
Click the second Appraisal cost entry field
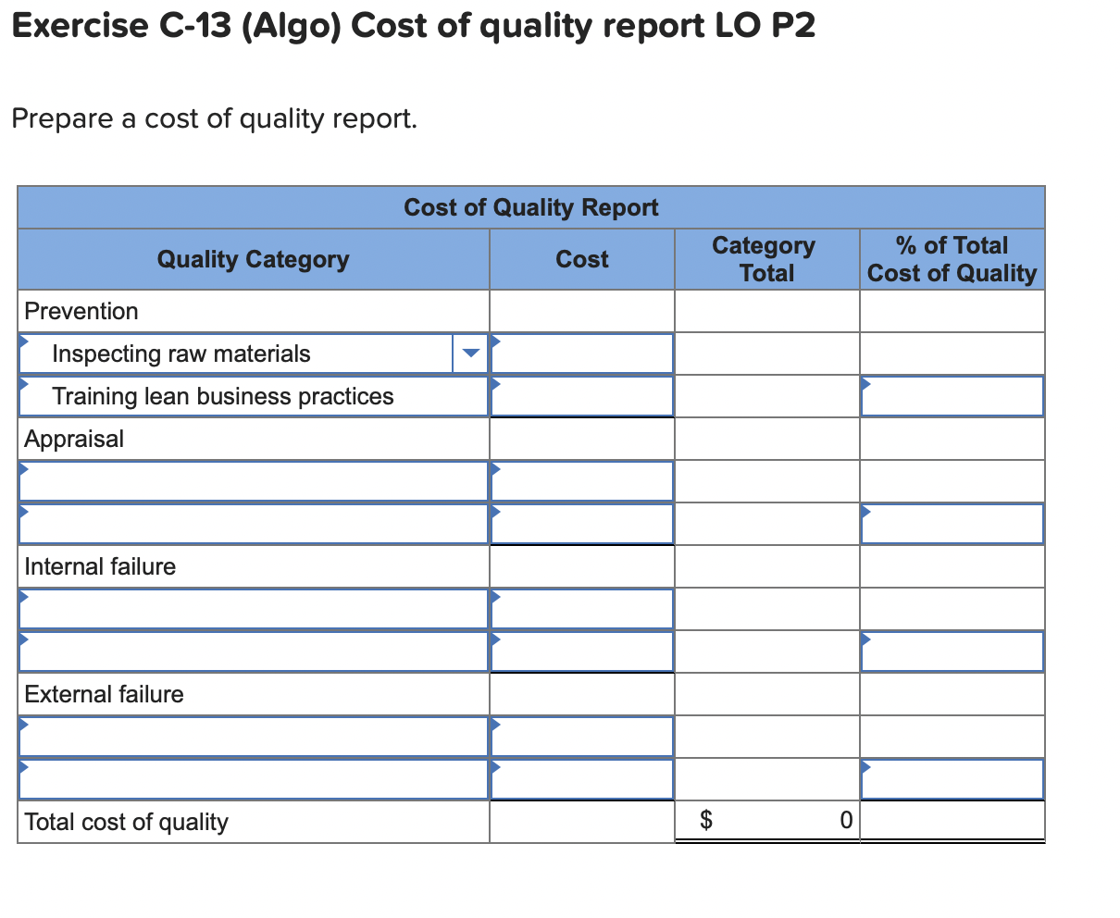(x=581, y=523)
